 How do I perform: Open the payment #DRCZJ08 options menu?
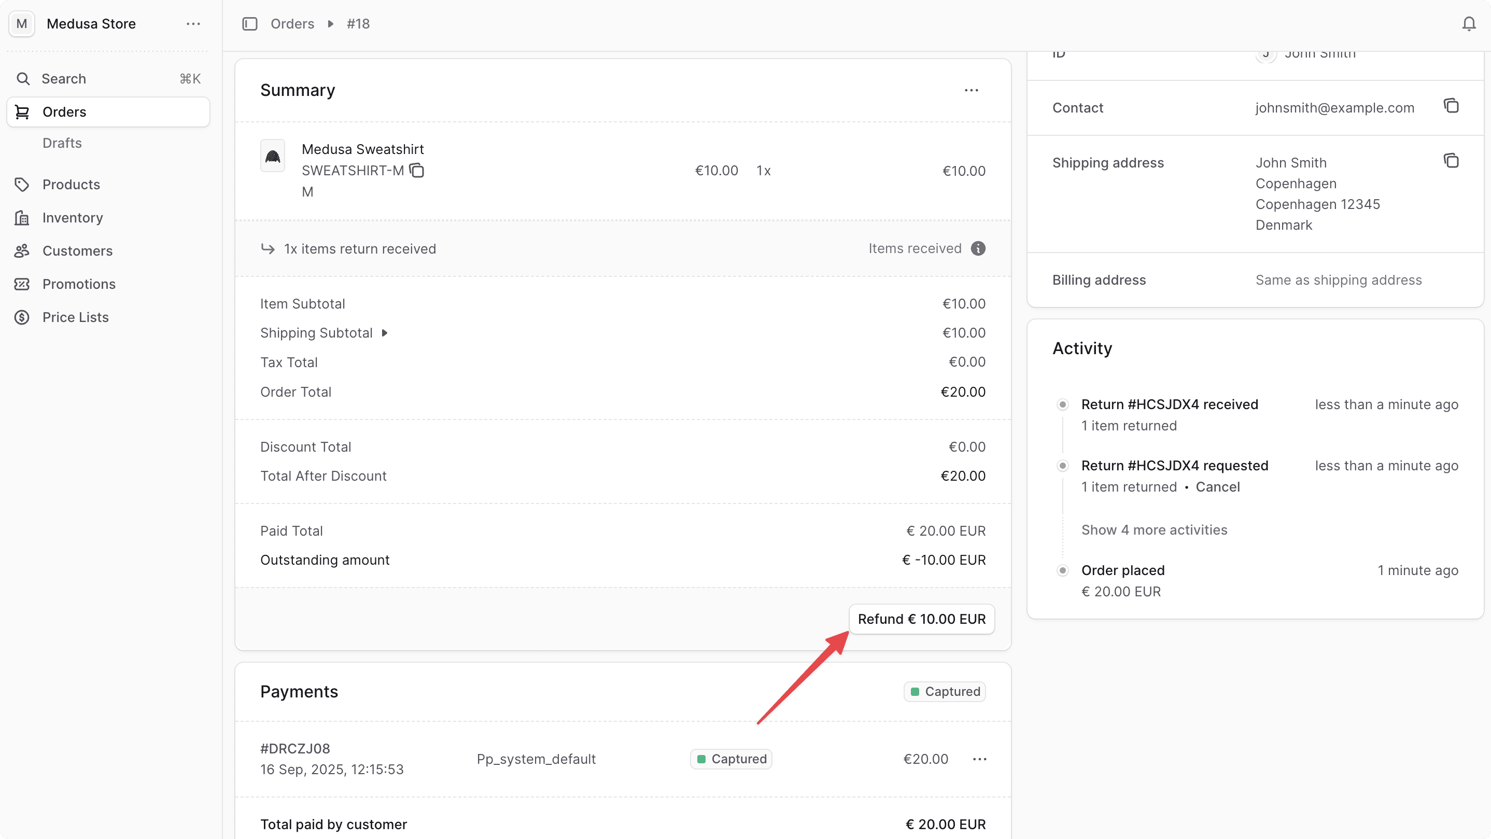pos(979,759)
